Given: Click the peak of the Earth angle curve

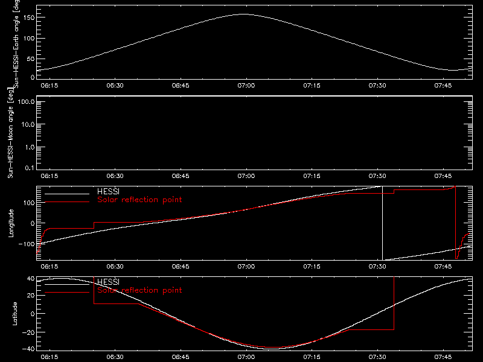Looking at the screenshot, I should pos(243,14).
